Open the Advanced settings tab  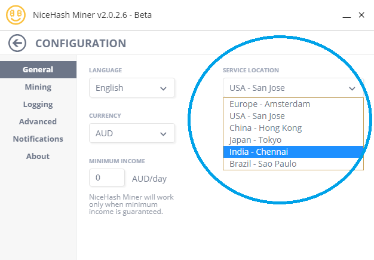[x=38, y=122]
